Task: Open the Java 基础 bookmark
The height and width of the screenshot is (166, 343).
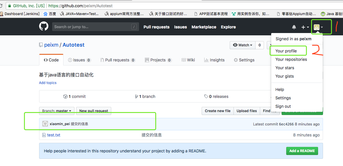Action: [332, 14]
